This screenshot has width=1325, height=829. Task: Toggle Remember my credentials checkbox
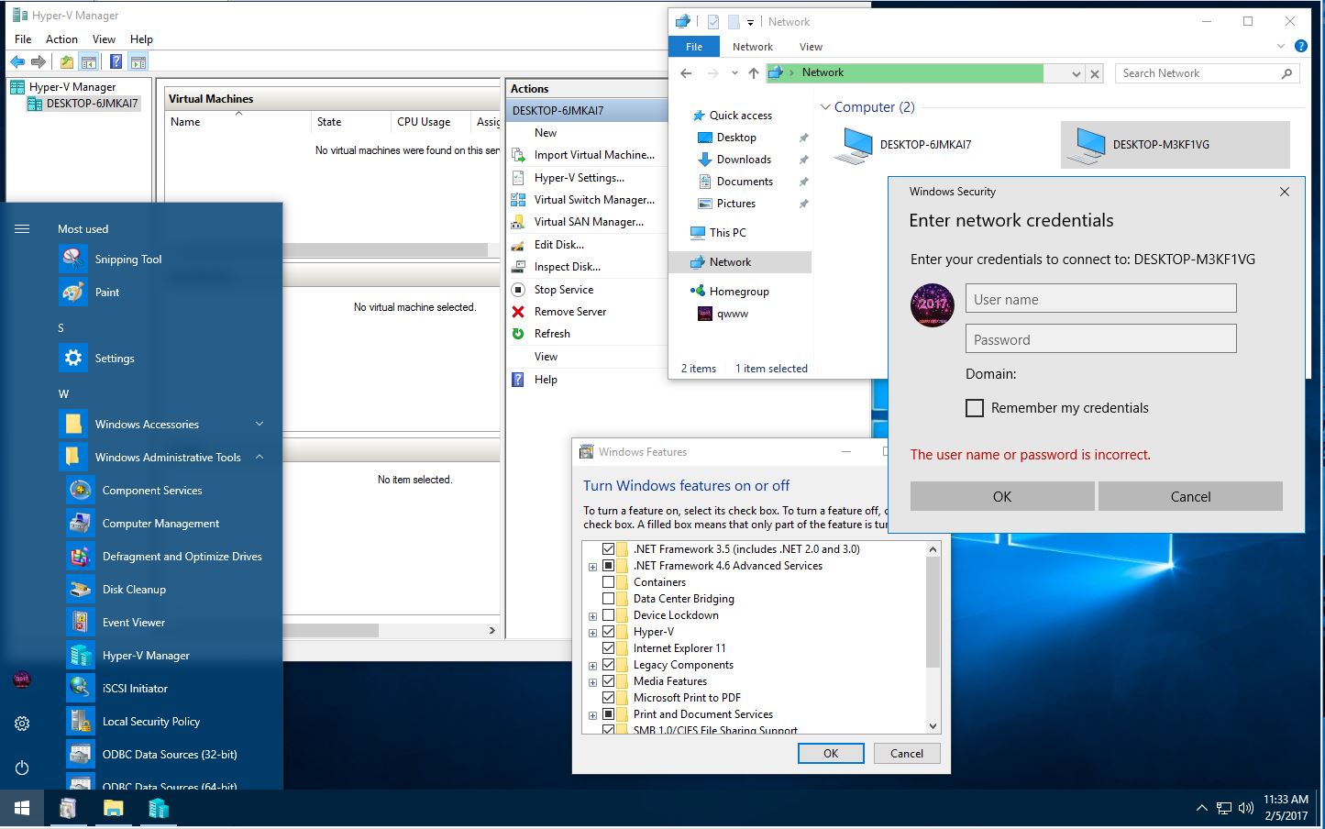click(975, 408)
